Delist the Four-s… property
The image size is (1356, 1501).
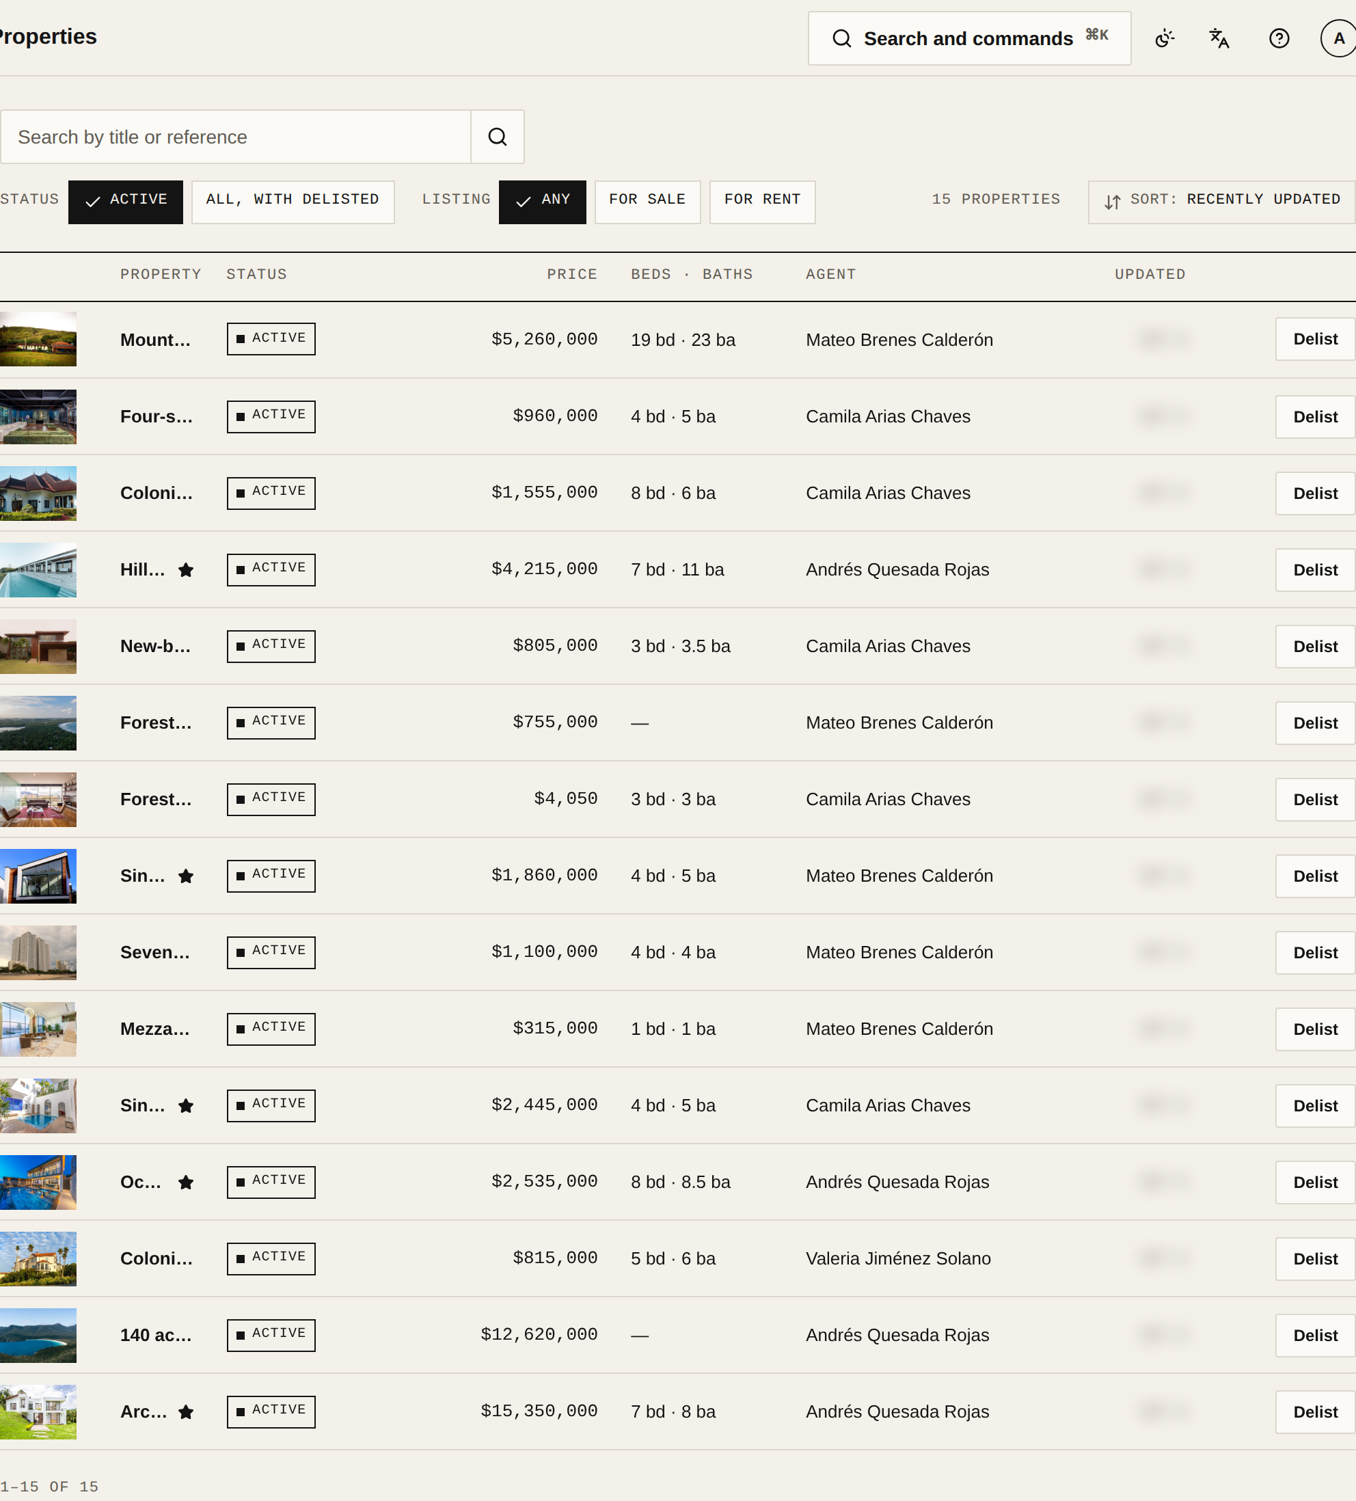pyautogui.click(x=1315, y=417)
